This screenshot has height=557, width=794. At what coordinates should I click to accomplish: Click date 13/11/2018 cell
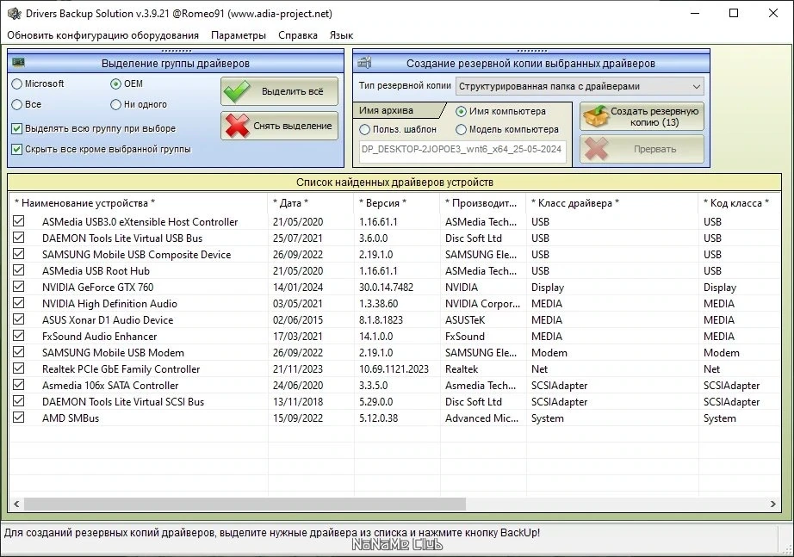[298, 402]
